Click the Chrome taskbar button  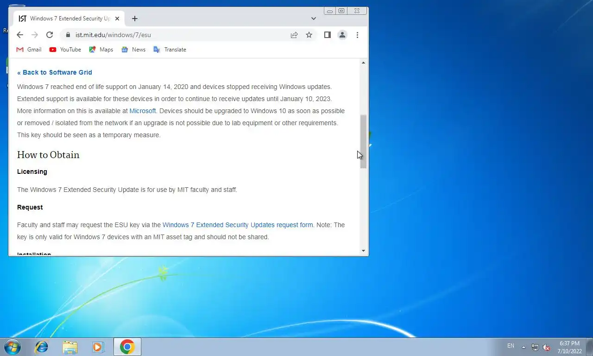point(127,347)
